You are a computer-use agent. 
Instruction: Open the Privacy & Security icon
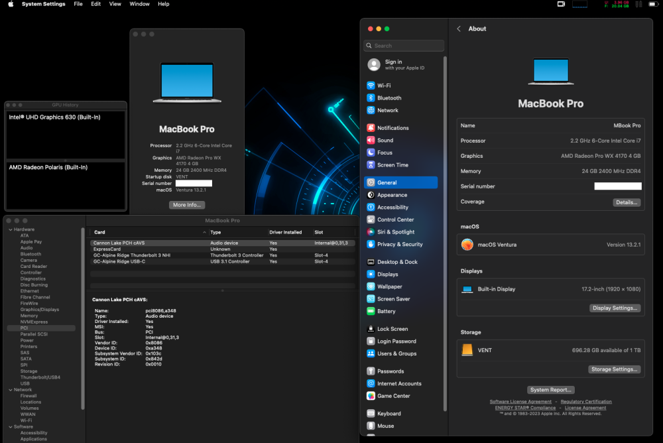coord(371,244)
